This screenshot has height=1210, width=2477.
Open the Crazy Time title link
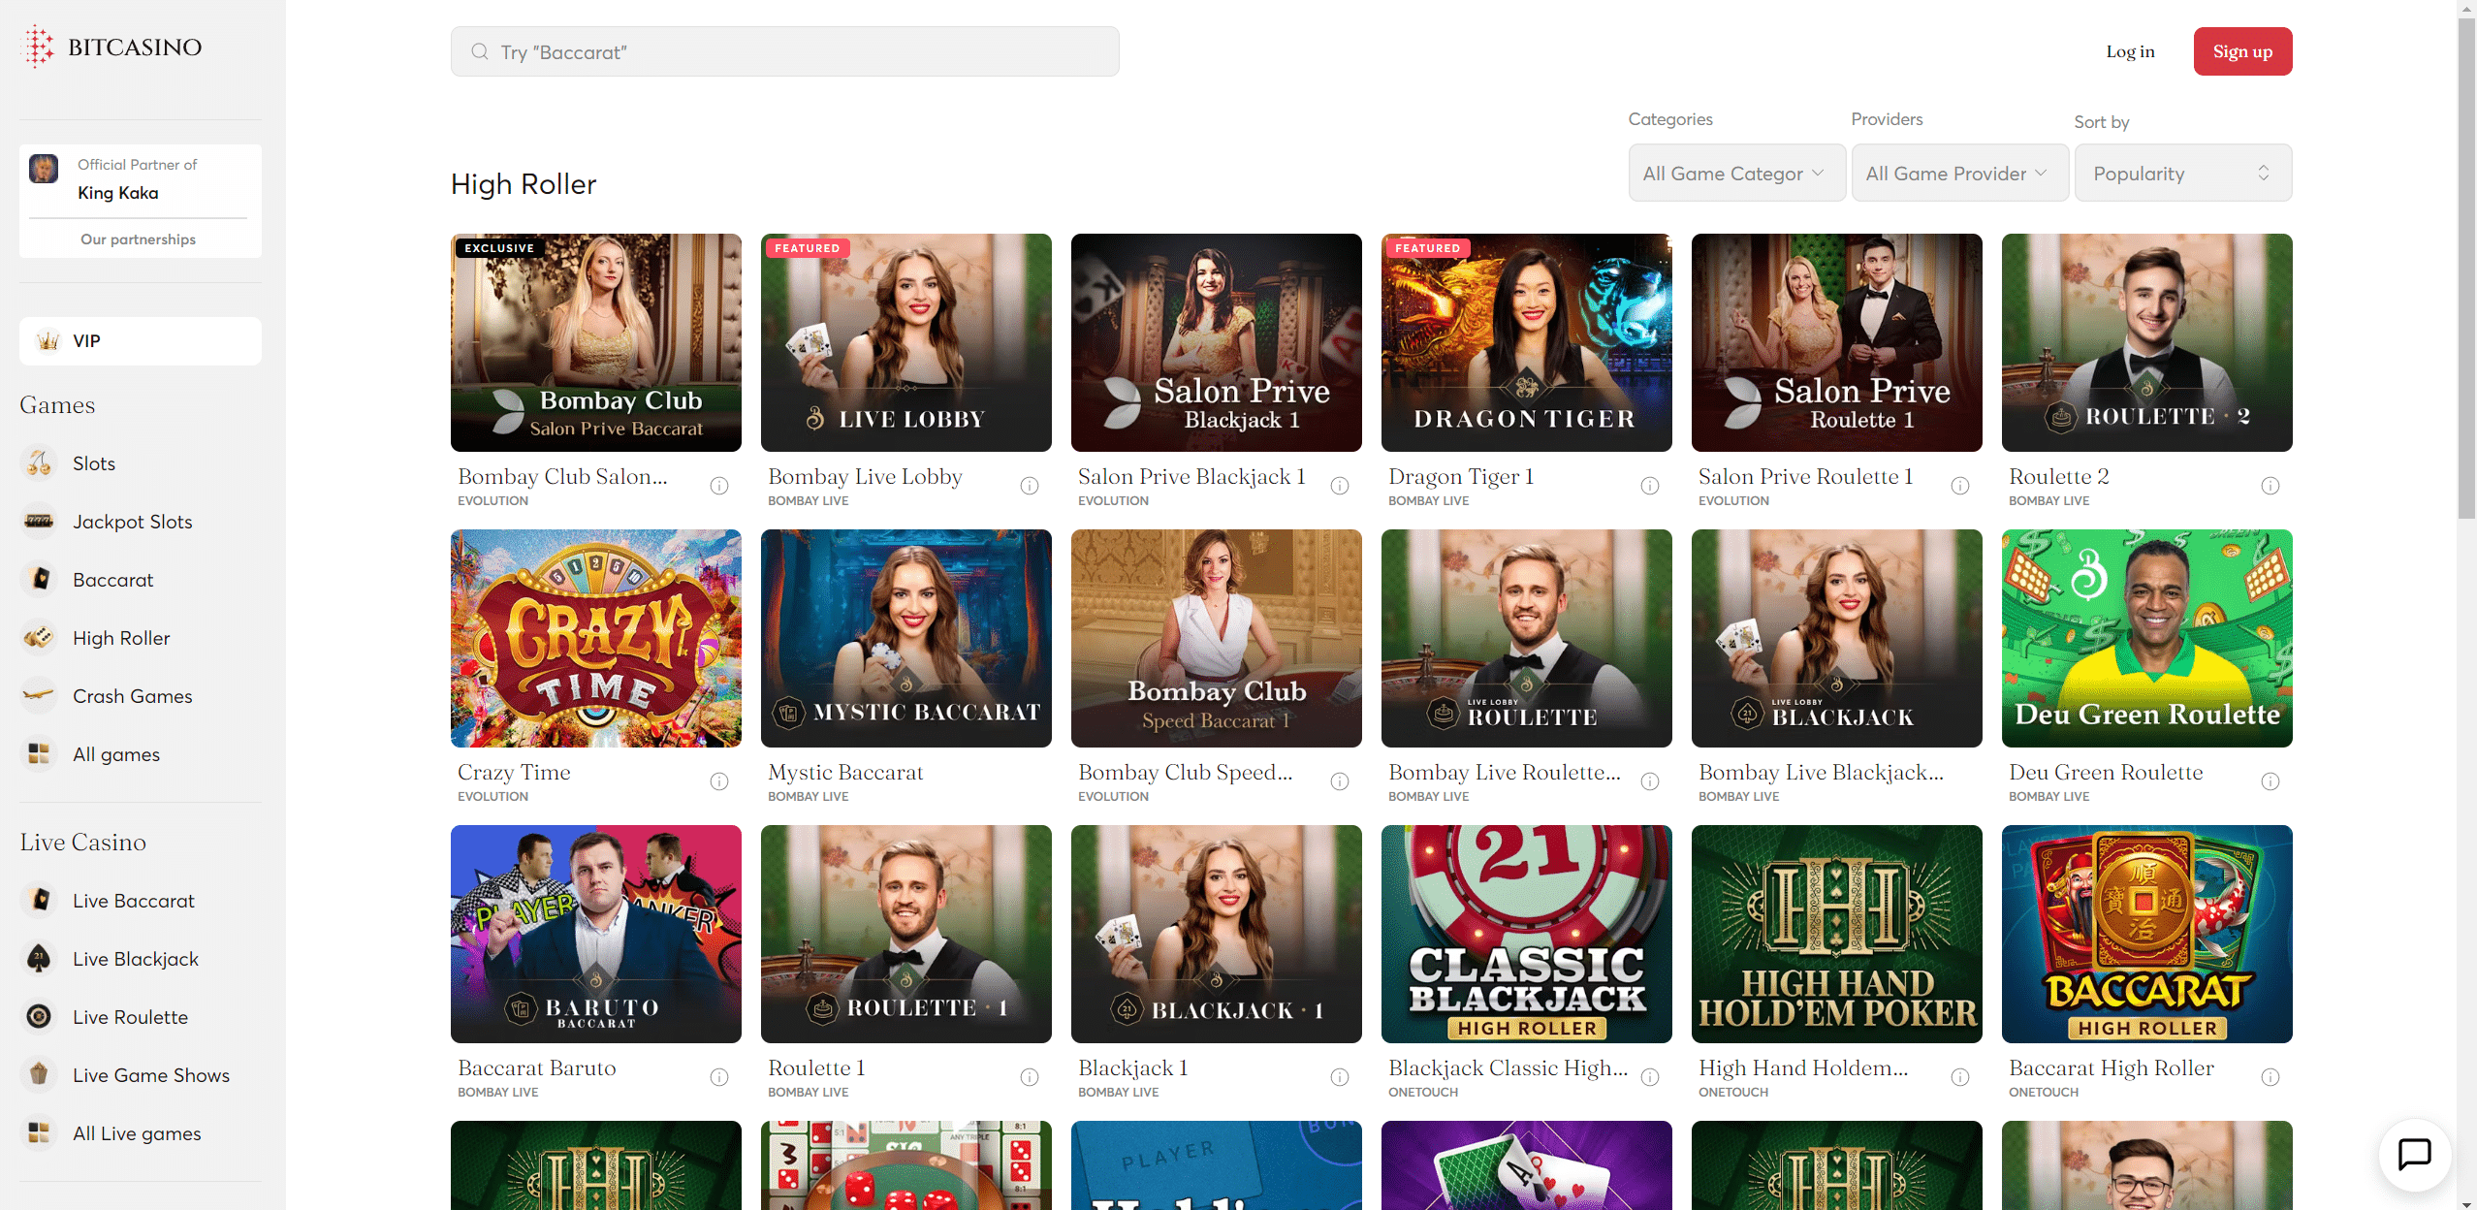514,773
